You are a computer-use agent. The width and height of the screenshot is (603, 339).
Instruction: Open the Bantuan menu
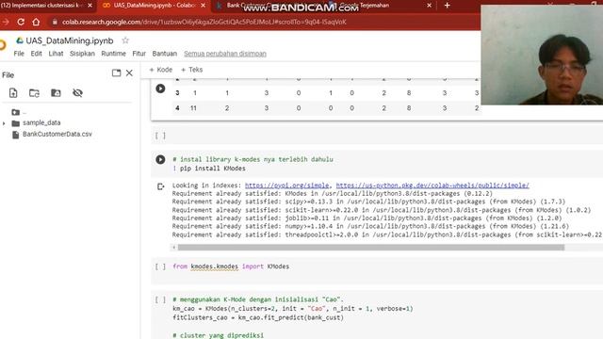click(165, 54)
